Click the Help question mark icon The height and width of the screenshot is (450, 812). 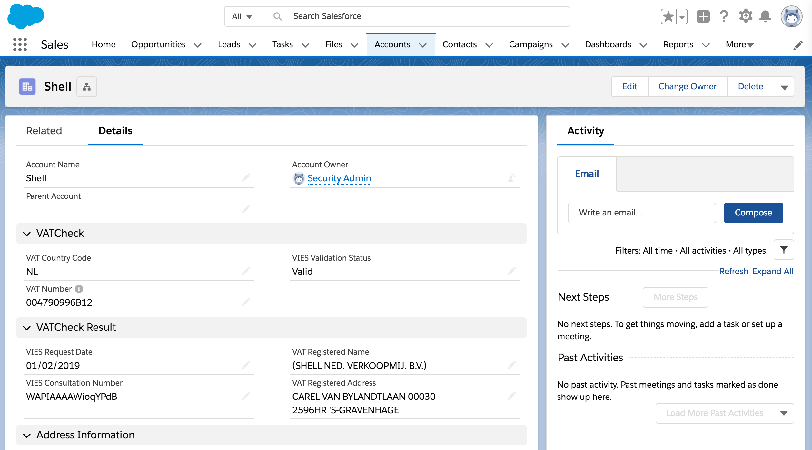click(x=724, y=16)
